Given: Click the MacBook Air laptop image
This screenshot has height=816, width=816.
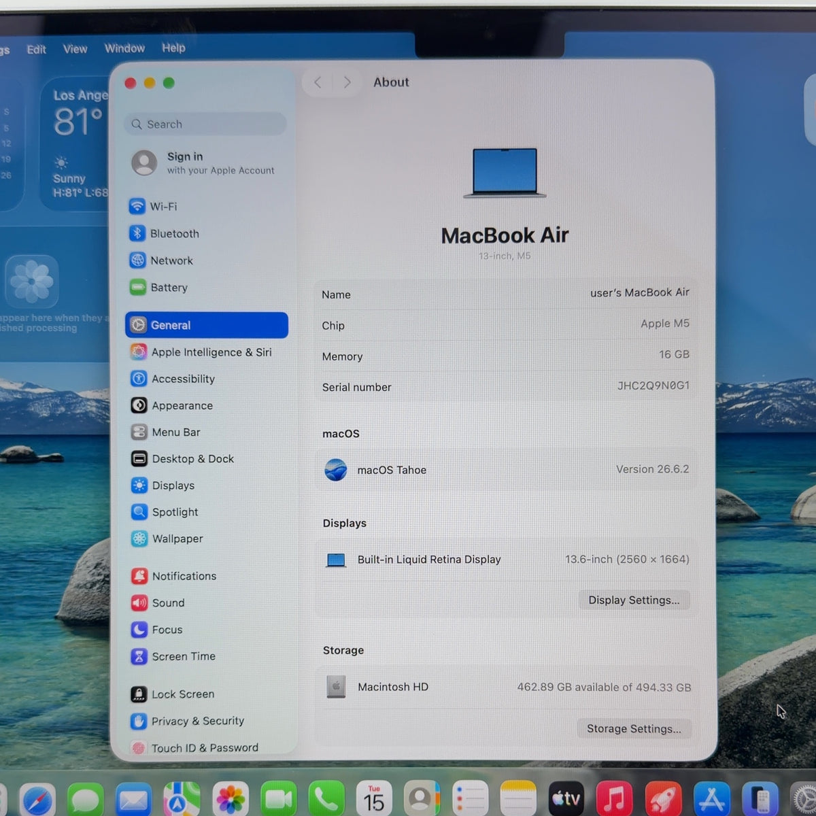Looking at the screenshot, I should (505, 173).
